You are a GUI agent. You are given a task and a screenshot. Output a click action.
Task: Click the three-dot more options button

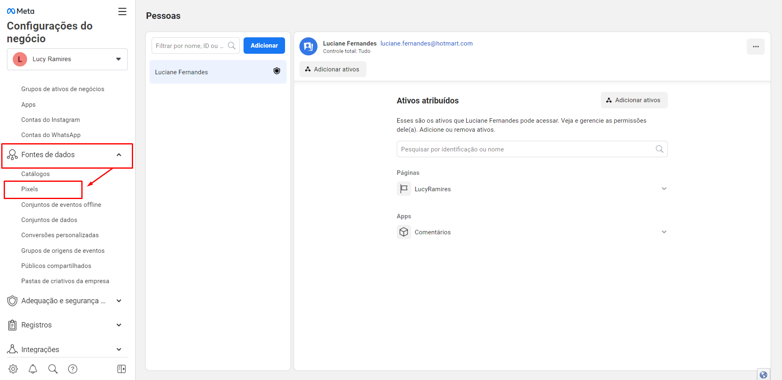755,46
